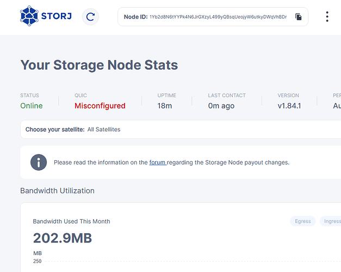341x272 pixels.
Task: Click the info icon in the notice banner
Action: coord(38,162)
